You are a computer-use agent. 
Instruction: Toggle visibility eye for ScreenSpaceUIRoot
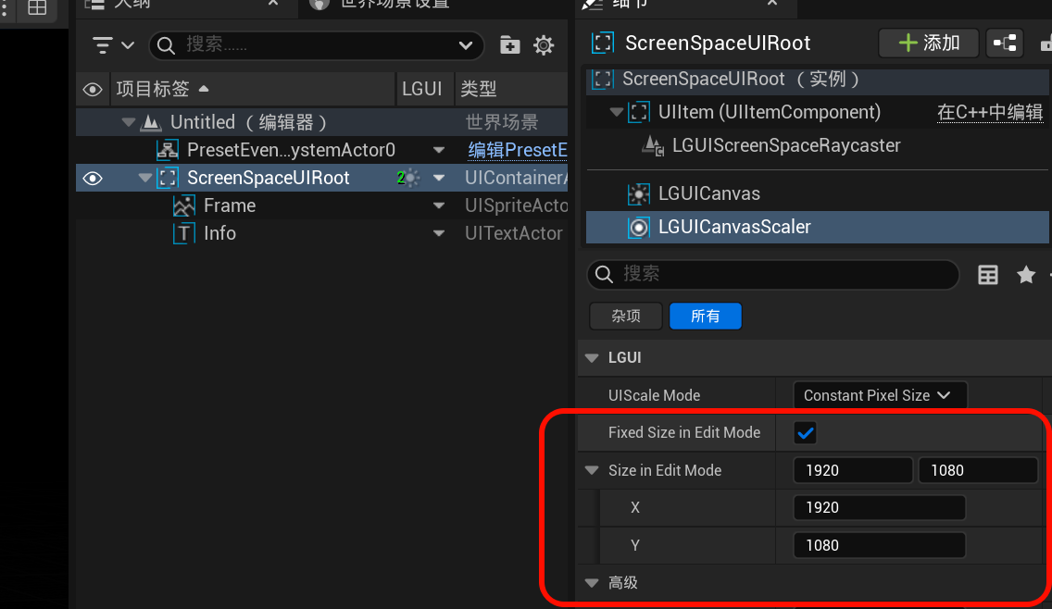93,178
